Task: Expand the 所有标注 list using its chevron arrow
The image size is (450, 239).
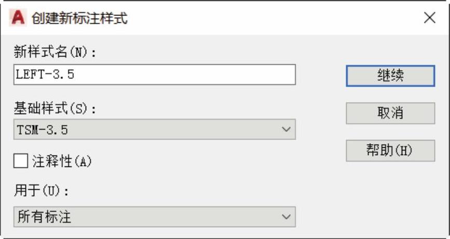Action: coord(285,217)
